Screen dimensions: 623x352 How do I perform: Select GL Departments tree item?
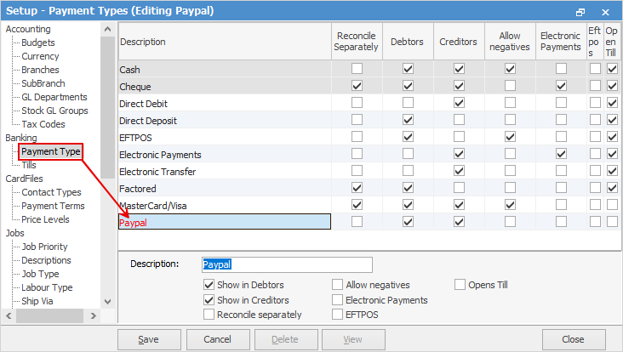54,97
